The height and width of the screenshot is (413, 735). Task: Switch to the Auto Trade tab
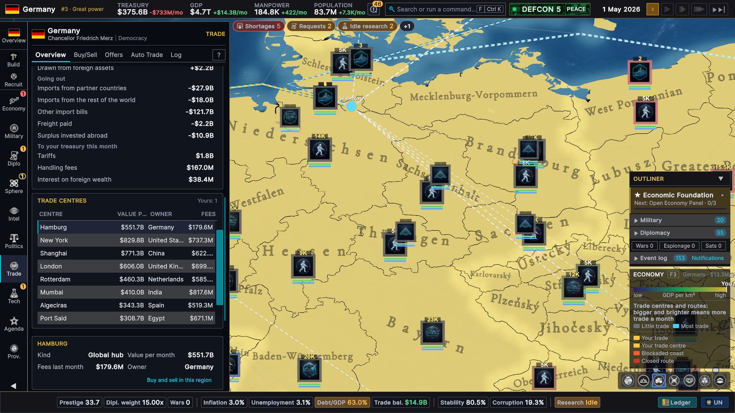[147, 55]
